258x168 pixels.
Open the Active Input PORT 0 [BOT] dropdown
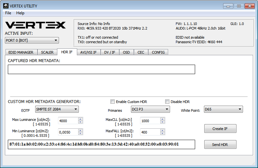pyautogui.click(x=32, y=40)
